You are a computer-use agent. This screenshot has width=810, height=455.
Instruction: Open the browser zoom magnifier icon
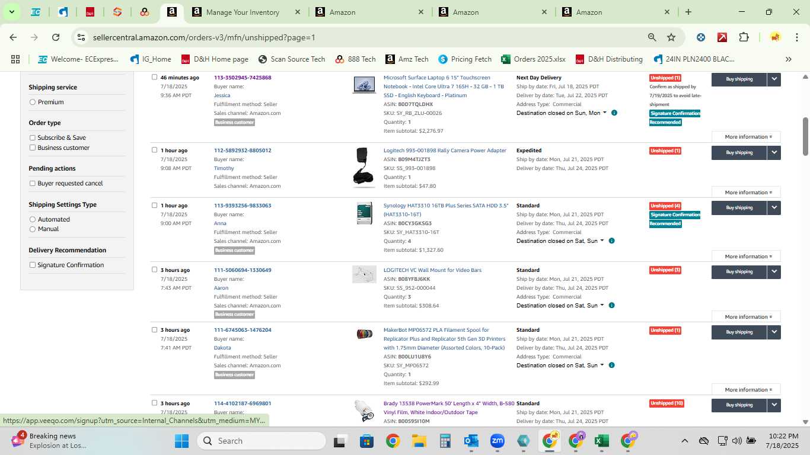tap(652, 37)
